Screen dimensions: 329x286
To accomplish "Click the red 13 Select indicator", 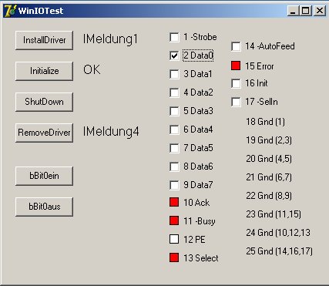I will 174,257.
